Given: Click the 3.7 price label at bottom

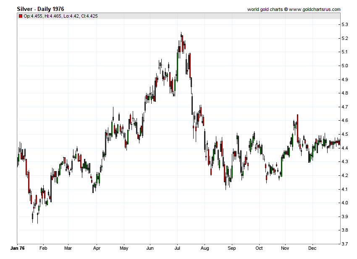Looking at the screenshot, I should tap(345, 244).
